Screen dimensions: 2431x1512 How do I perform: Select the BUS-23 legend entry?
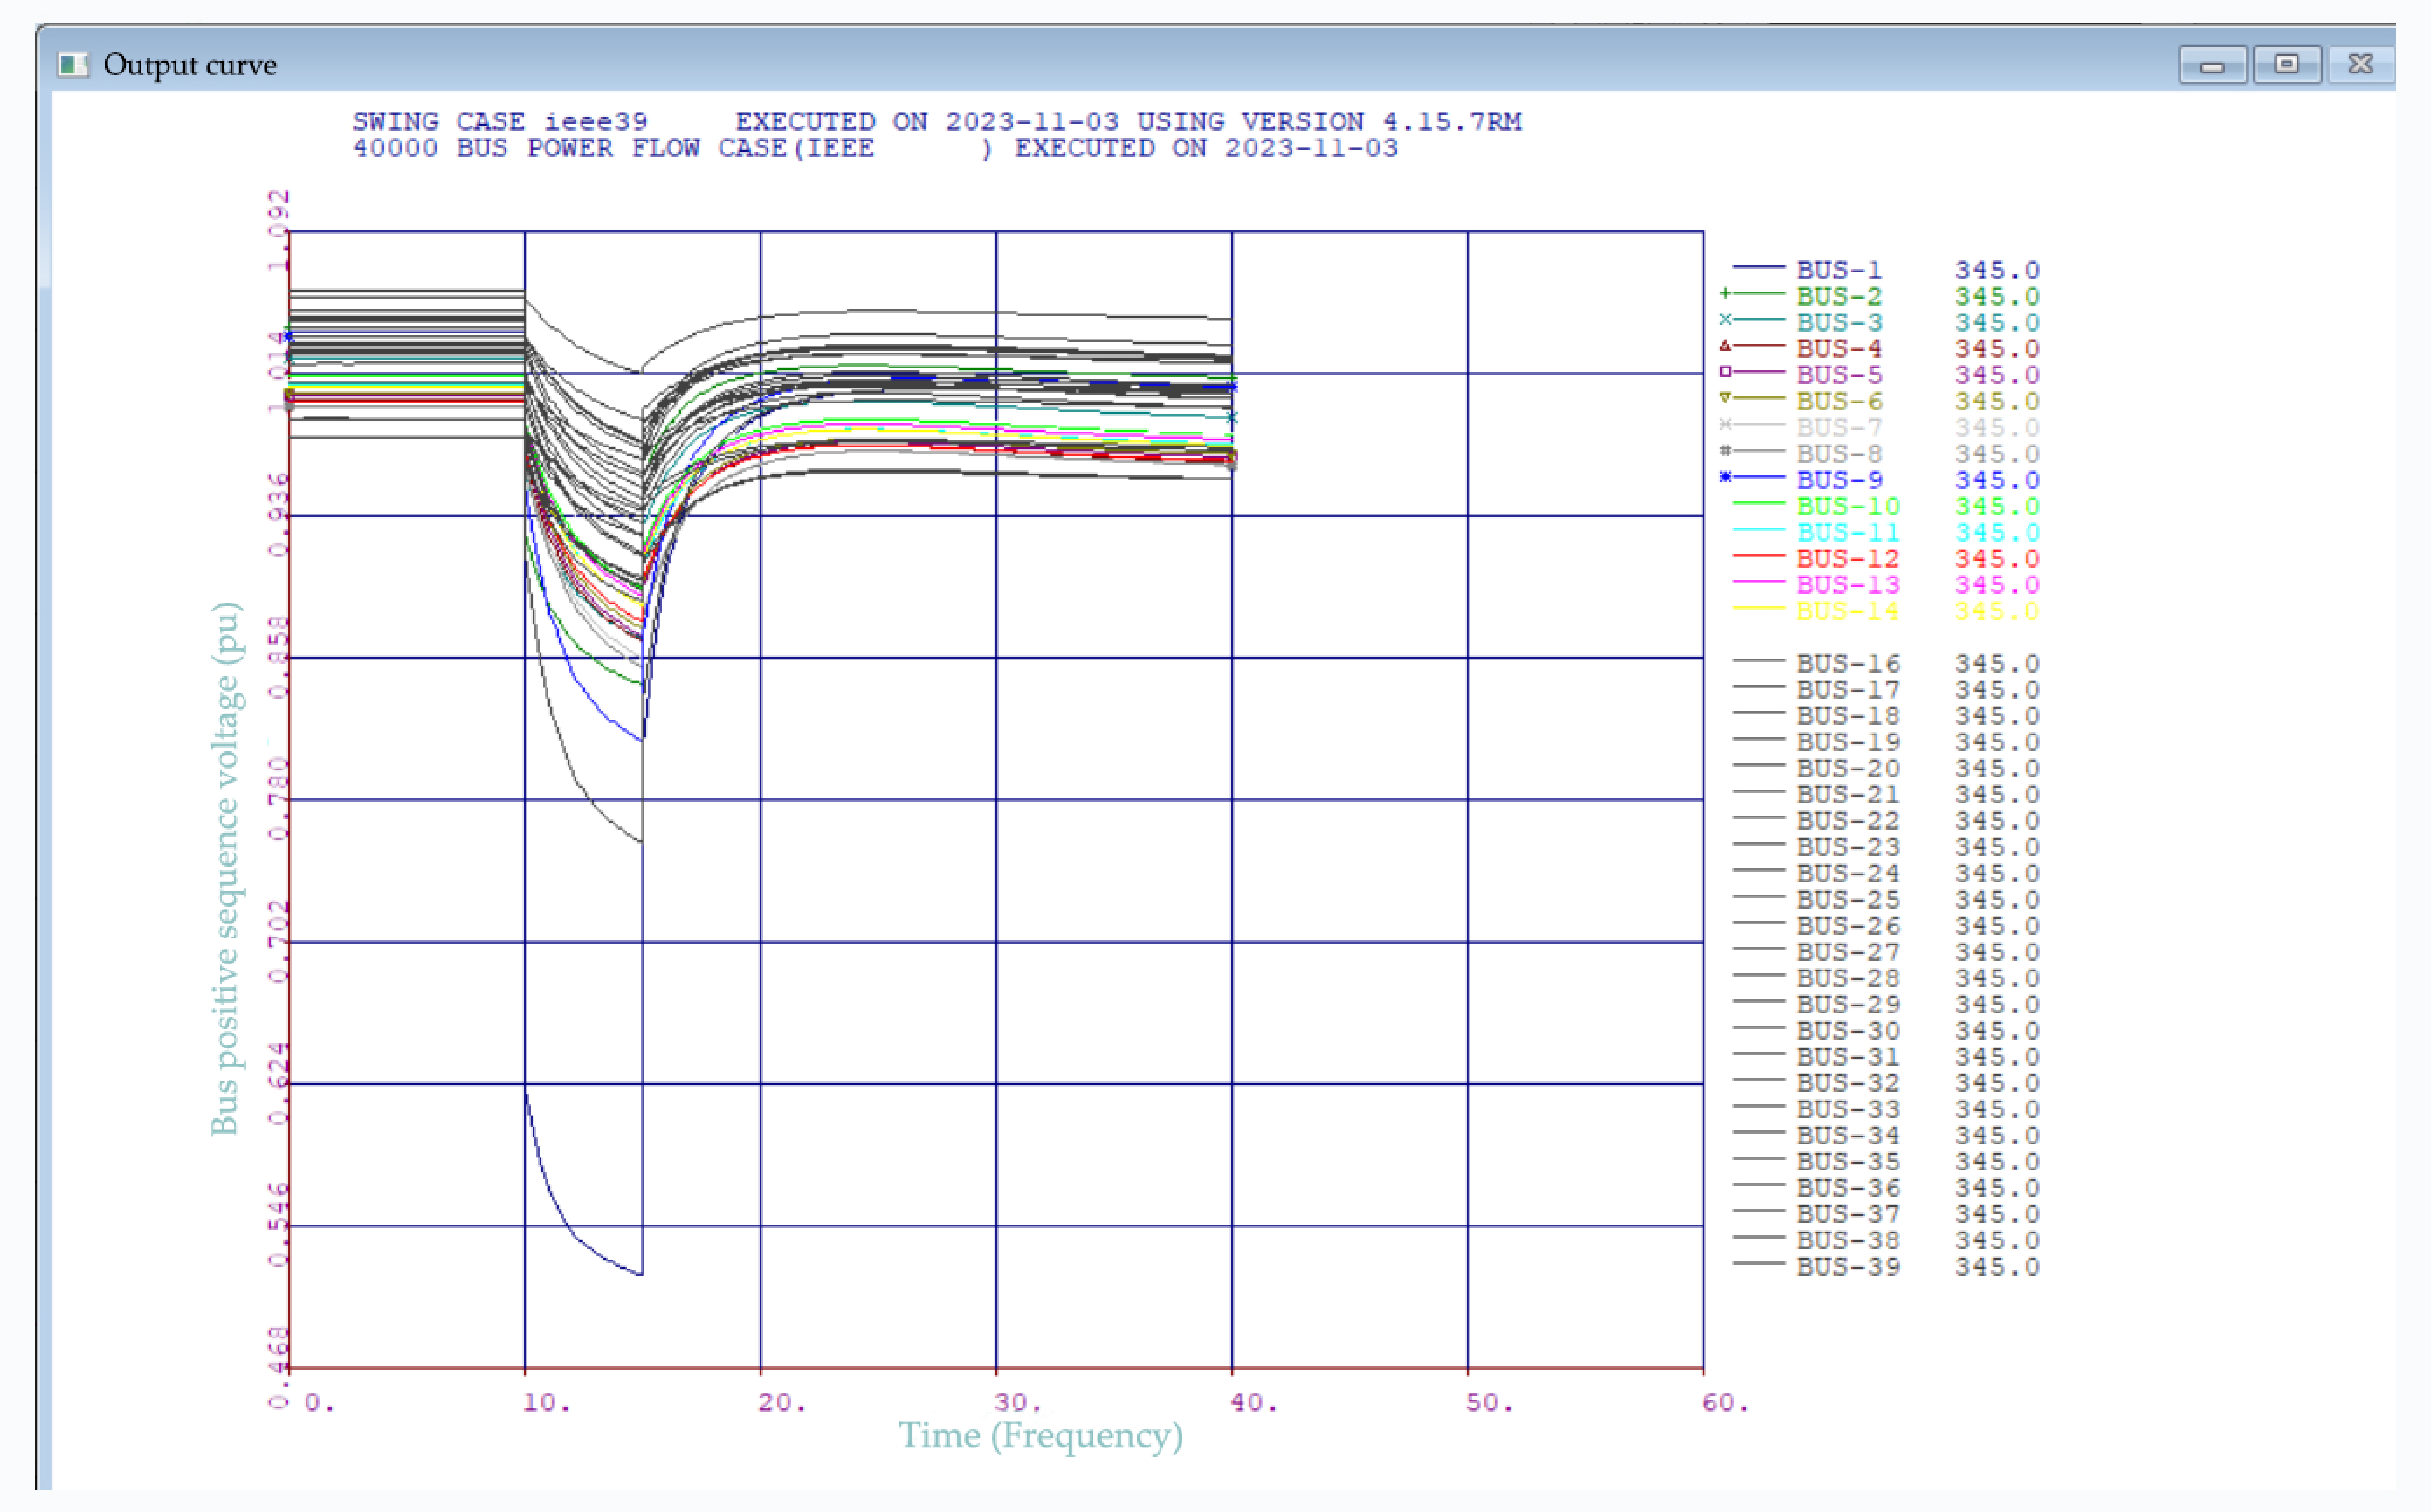[1886, 847]
